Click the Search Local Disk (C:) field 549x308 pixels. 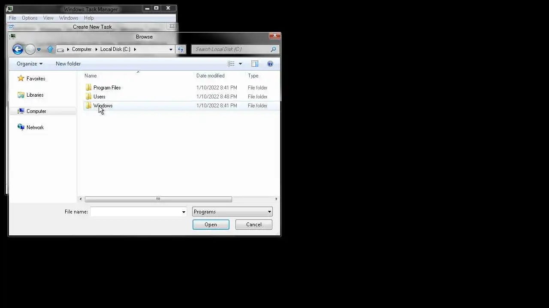(x=235, y=49)
